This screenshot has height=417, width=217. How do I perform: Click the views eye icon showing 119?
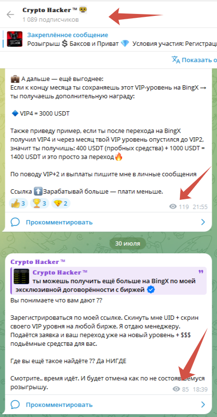coord(173,207)
